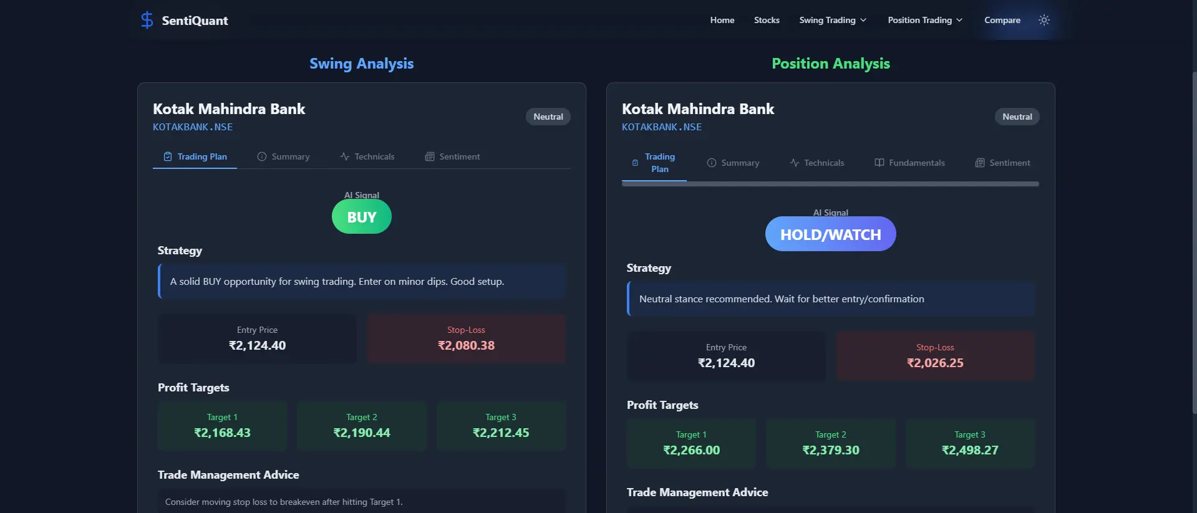Click the SentiQuant dollar logo icon

pos(147,20)
